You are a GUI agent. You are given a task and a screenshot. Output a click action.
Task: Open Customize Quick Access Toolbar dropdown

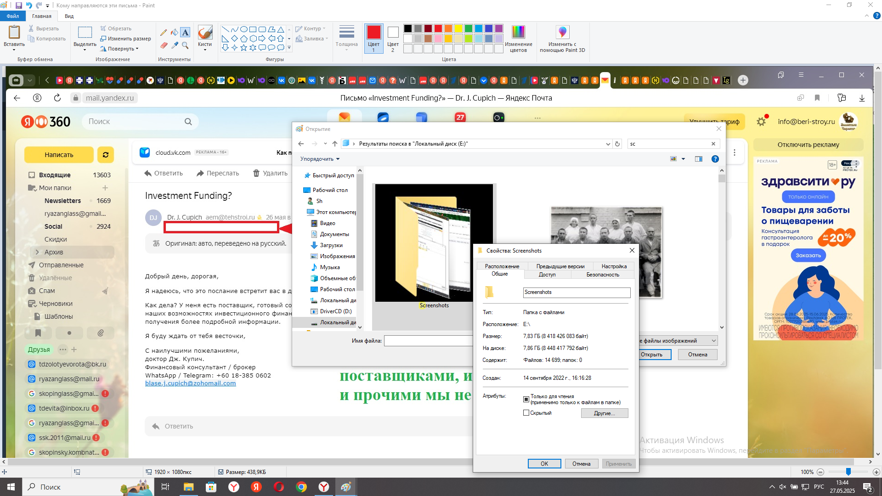pos(47,6)
